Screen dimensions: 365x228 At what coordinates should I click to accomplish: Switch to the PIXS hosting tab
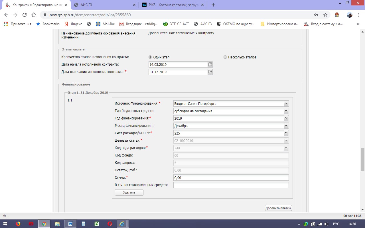tap(172, 5)
